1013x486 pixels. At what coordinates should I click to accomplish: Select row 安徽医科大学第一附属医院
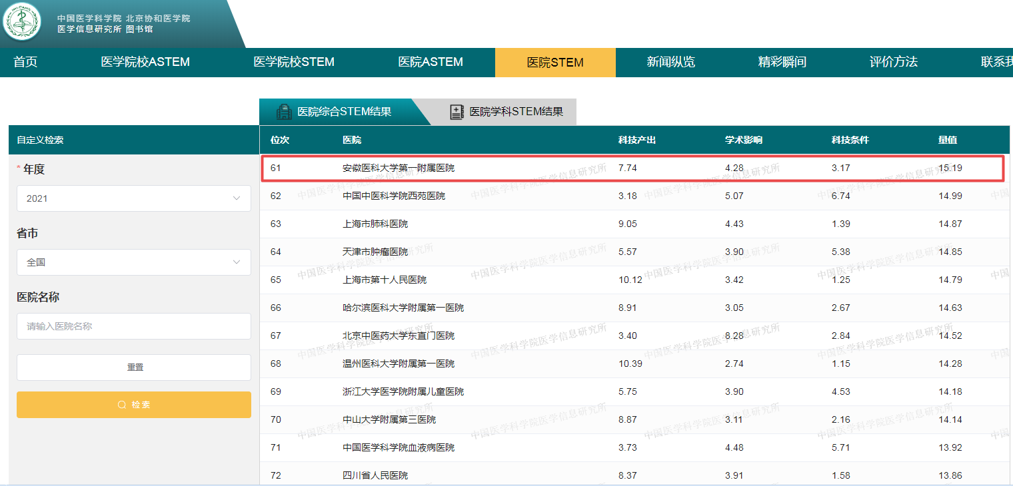click(x=399, y=168)
